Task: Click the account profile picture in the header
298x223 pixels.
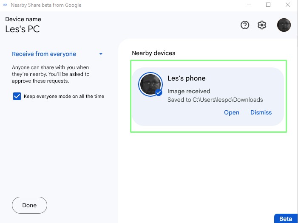Action: coord(284,25)
